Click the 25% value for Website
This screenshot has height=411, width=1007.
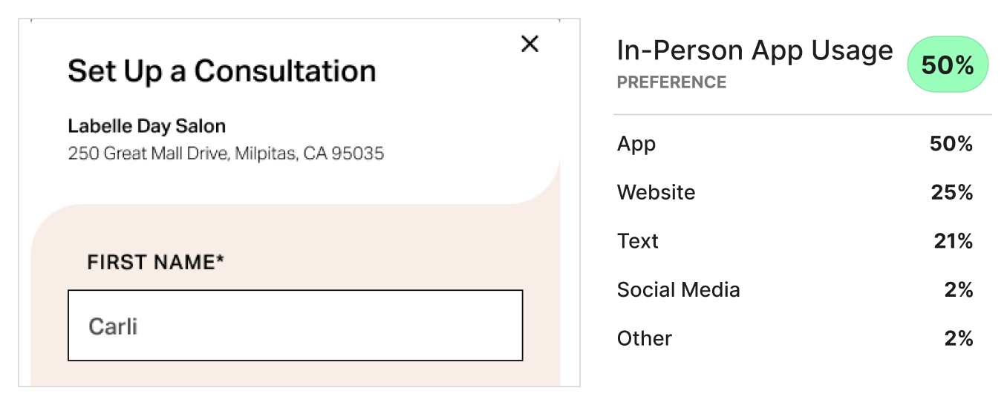(951, 193)
